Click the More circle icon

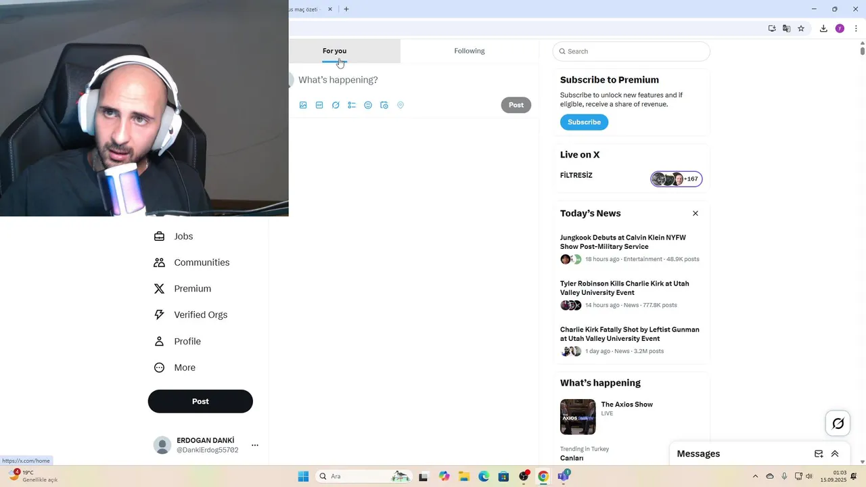(159, 368)
